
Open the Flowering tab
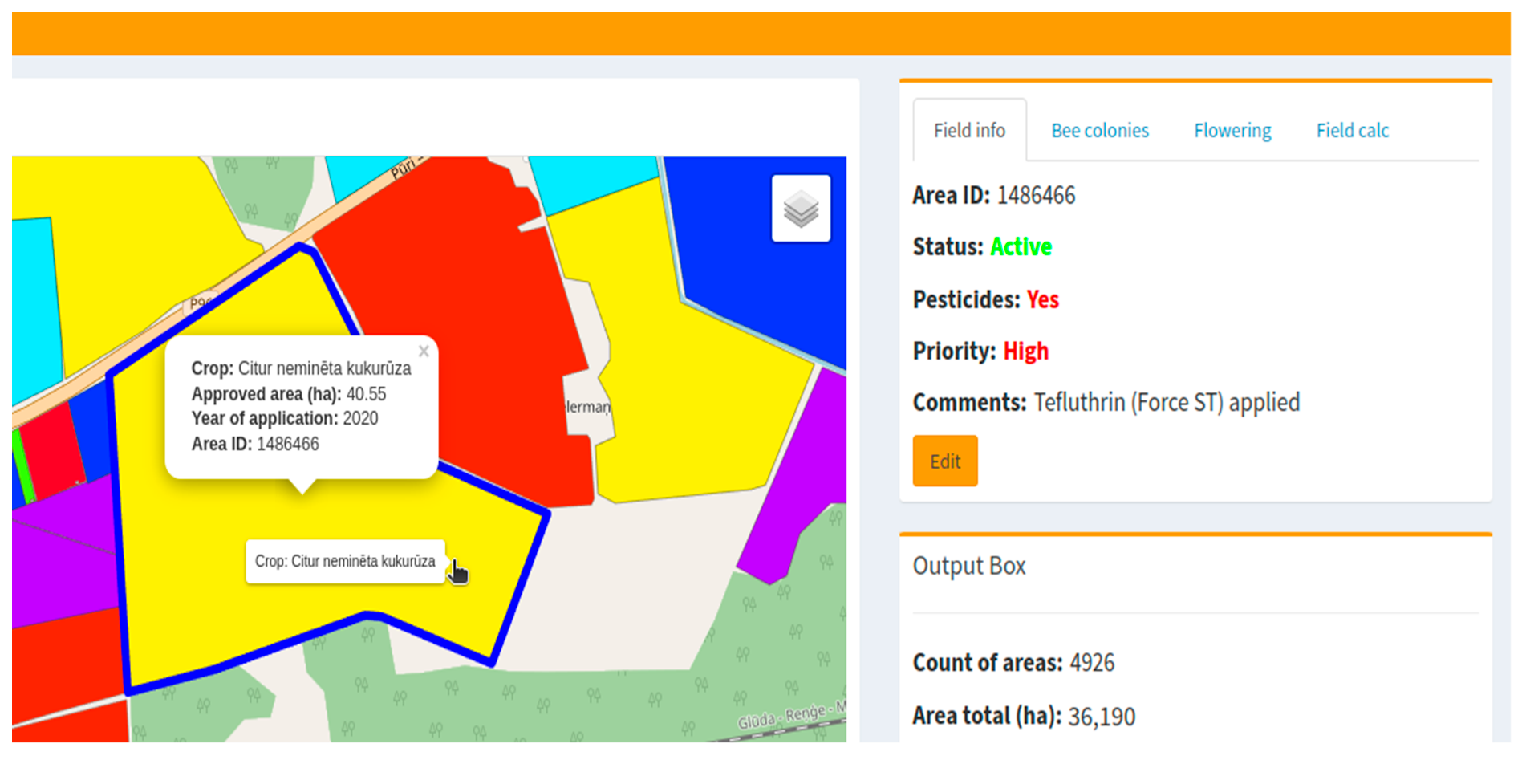click(1232, 131)
